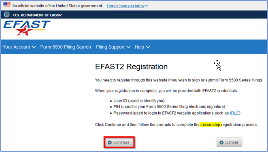Image resolution: width=268 pixels, height=152 pixels.
Task: Click the Here's how you know link
Action: [125, 6]
